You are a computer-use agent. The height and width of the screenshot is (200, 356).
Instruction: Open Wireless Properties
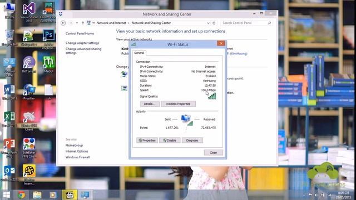click(x=178, y=104)
